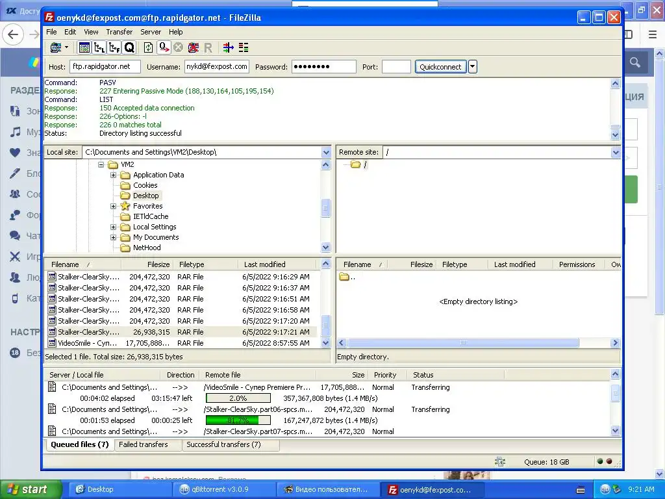This screenshot has width=665, height=499.
Task: Select the Stalker-ClearSky file modified at 9:17:21 AM
Action: tap(181, 332)
